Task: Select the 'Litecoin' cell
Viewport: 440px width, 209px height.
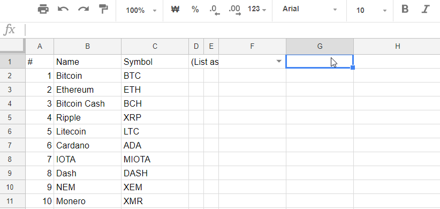Action: click(88, 131)
